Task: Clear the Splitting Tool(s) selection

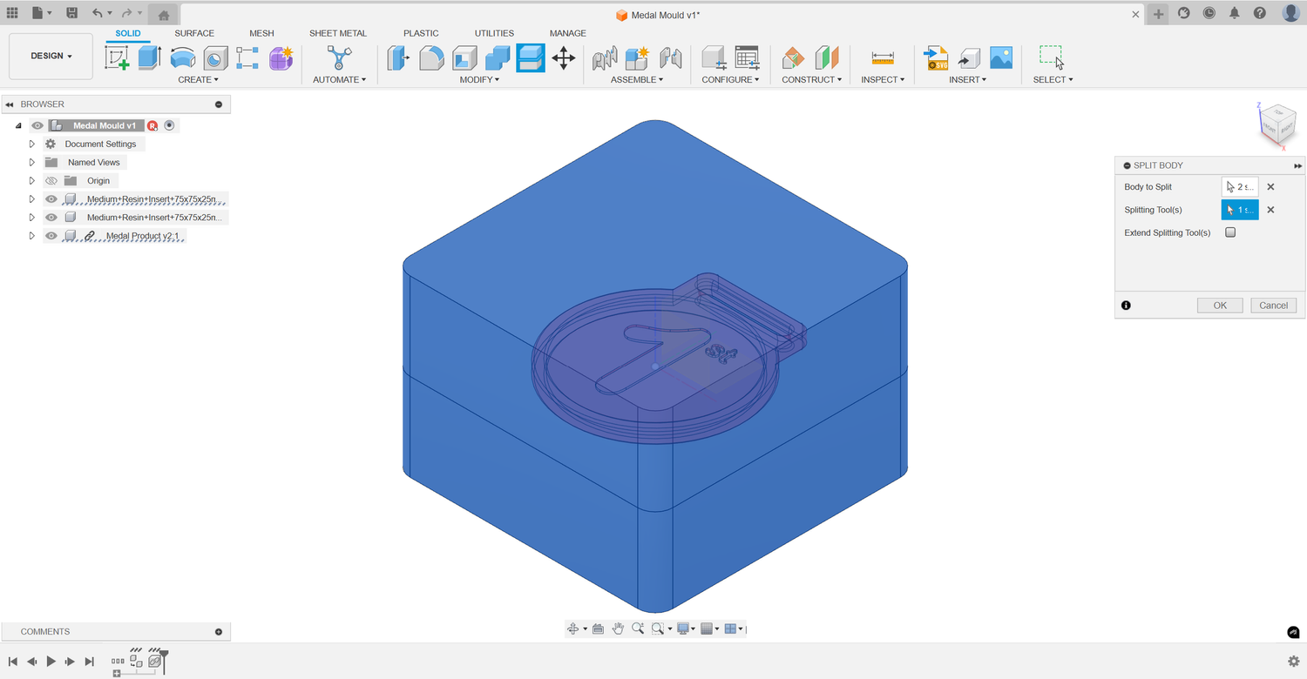Action: pos(1270,210)
